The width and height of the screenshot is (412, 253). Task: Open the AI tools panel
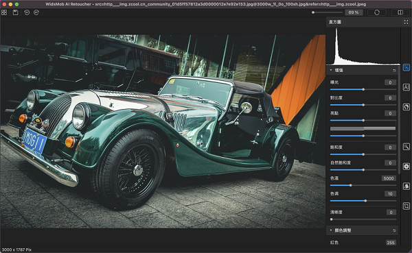407,87
